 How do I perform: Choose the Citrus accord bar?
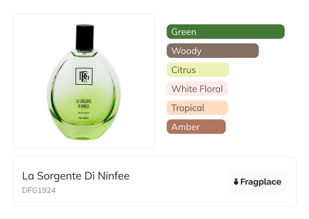click(198, 70)
